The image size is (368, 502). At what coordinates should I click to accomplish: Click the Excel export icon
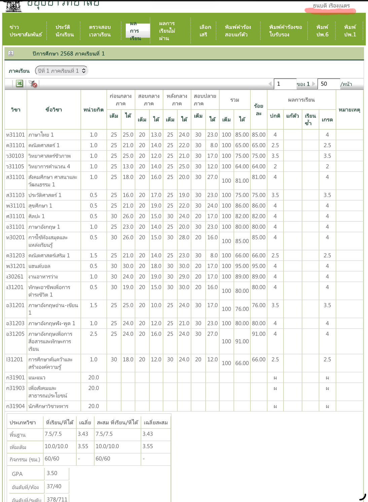pyautogui.click(x=20, y=84)
